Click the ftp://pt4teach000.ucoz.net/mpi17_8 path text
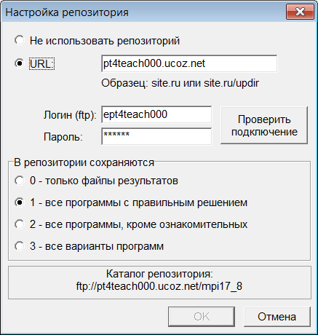The height and width of the screenshot is (335, 318). pyautogui.click(x=159, y=286)
